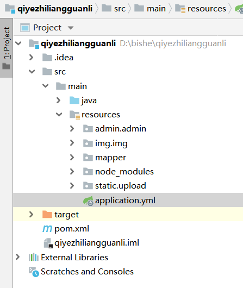Open the Project view dropdown arrow
The width and height of the screenshot is (243, 288).
(71, 28)
